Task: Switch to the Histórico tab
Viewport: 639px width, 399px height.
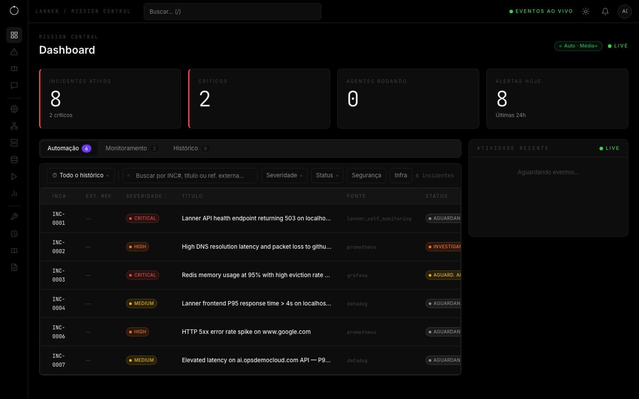Action: coord(191,149)
